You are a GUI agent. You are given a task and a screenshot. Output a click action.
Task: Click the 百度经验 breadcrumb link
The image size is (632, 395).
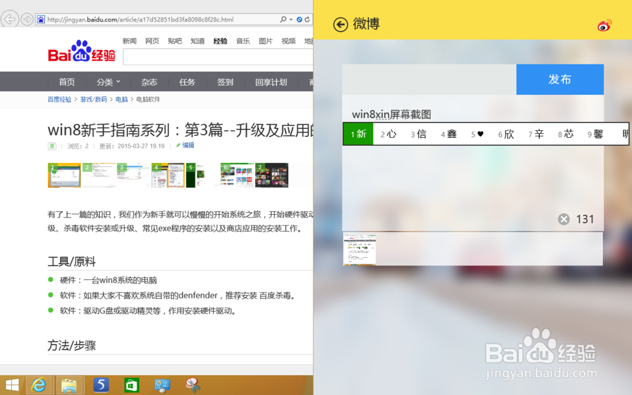[59, 100]
